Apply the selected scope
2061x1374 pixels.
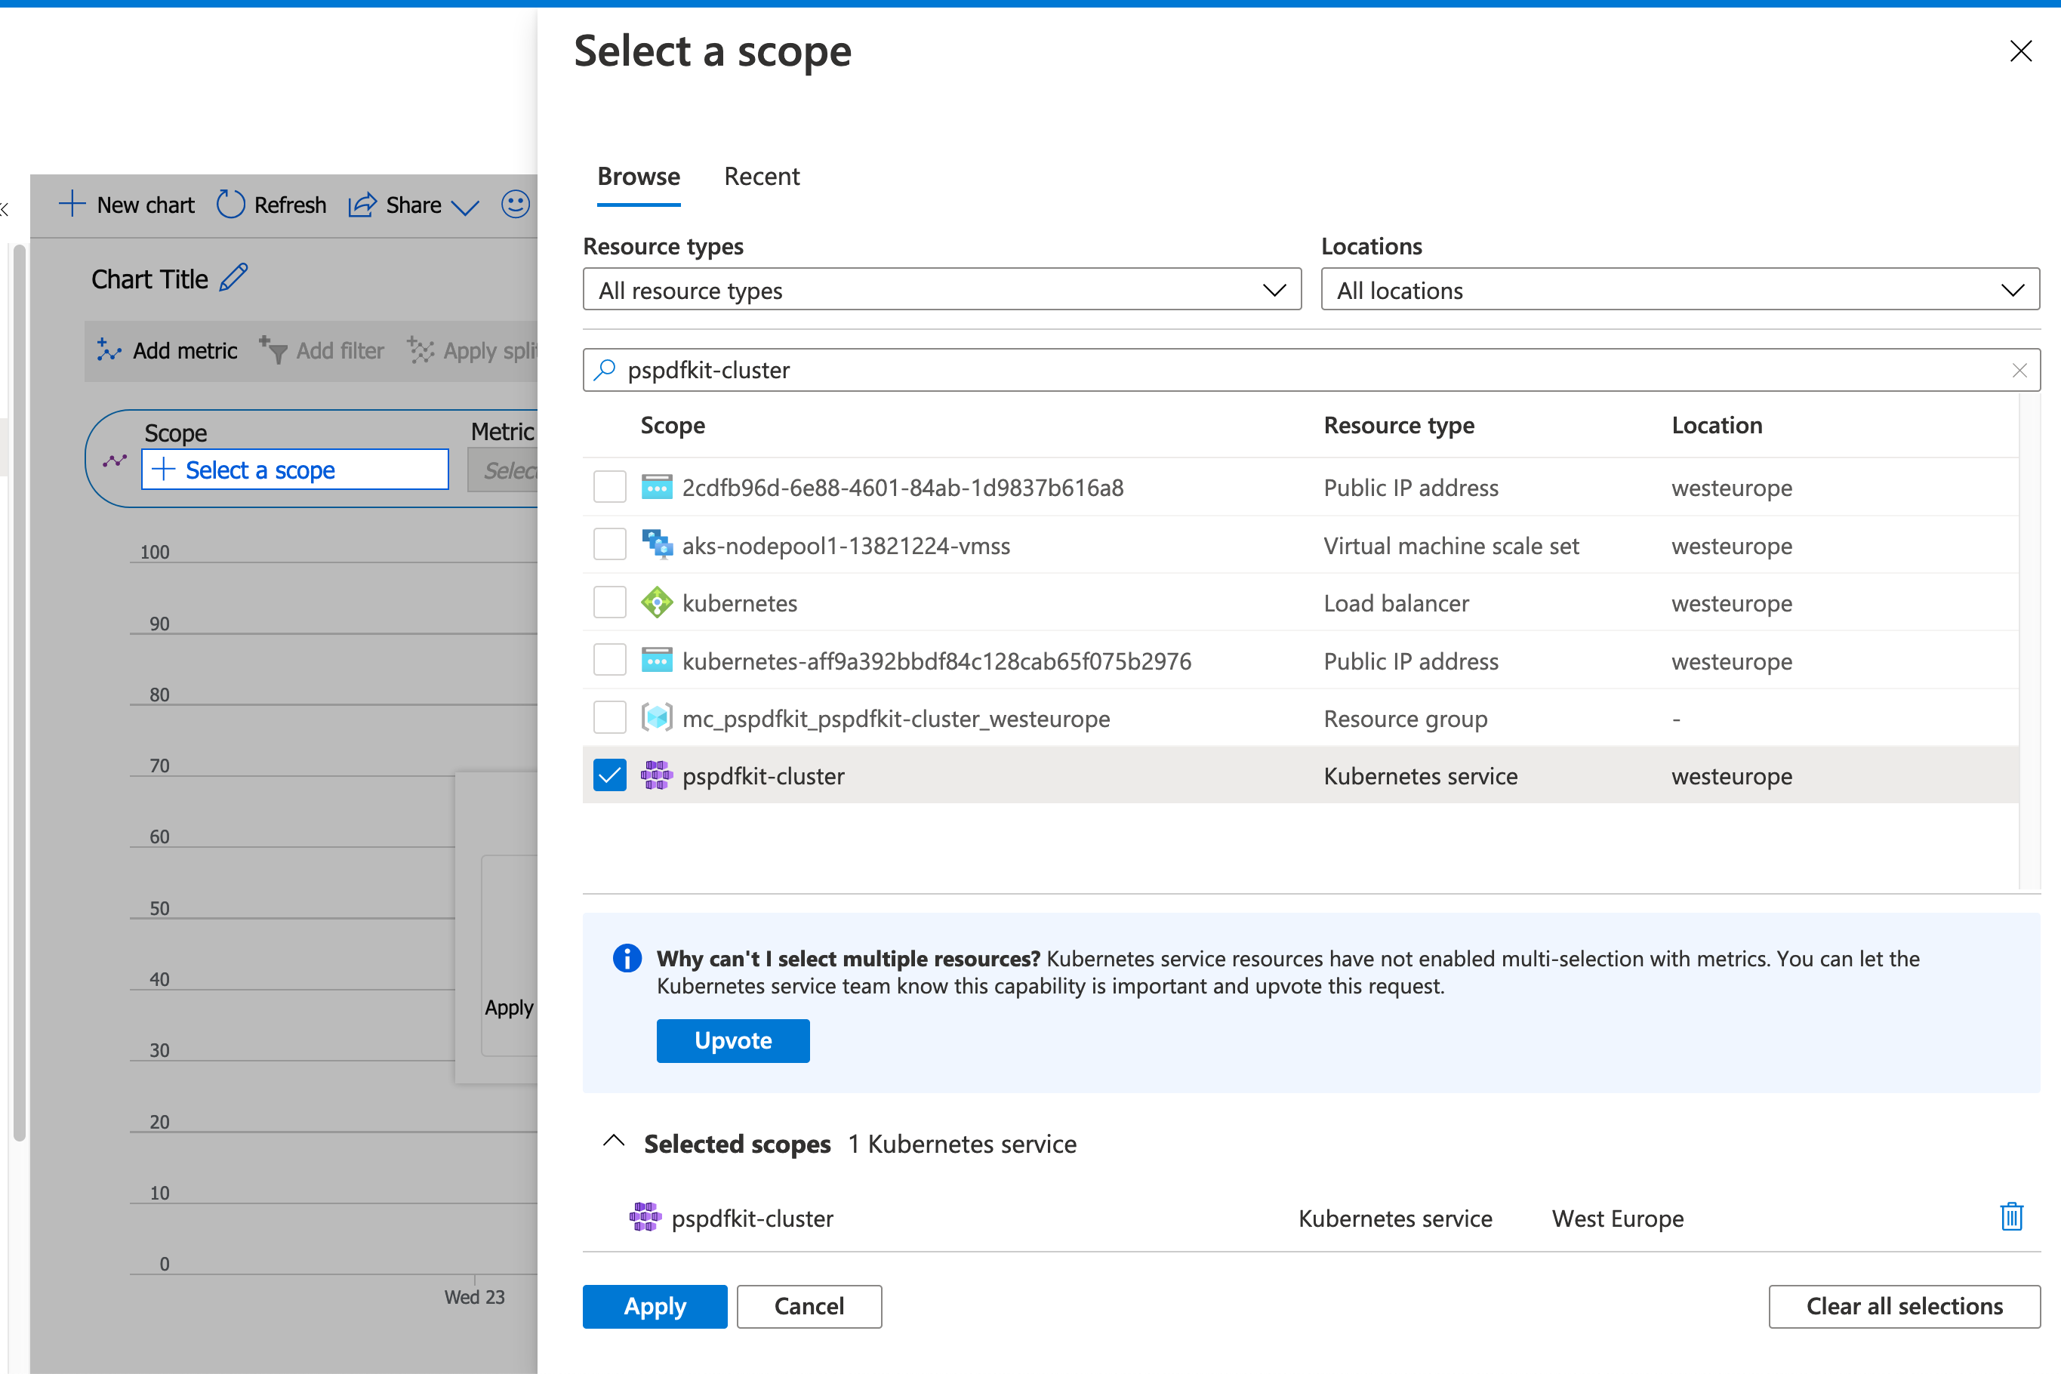click(x=655, y=1307)
